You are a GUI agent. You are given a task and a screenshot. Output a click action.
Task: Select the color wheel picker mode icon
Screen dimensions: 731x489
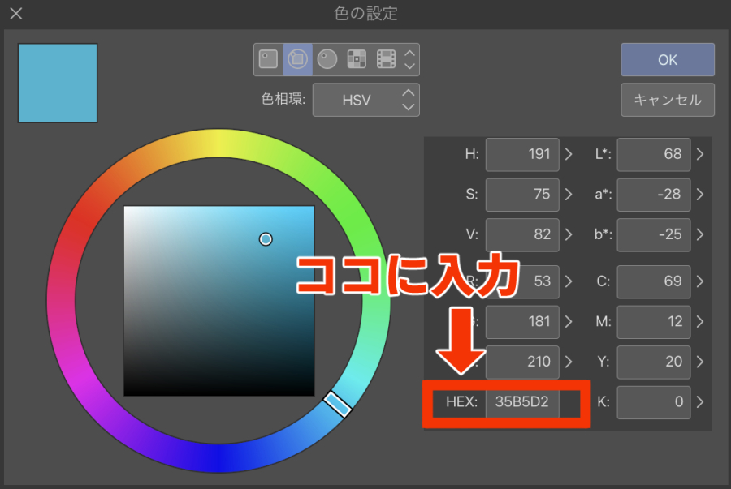[297, 58]
